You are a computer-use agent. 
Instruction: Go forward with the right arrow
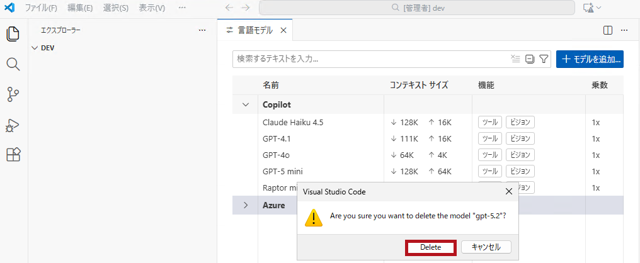tap(245, 8)
